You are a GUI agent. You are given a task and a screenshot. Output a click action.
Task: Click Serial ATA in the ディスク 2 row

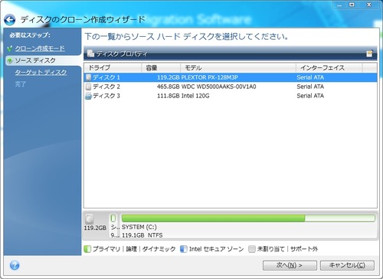[310, 87]
